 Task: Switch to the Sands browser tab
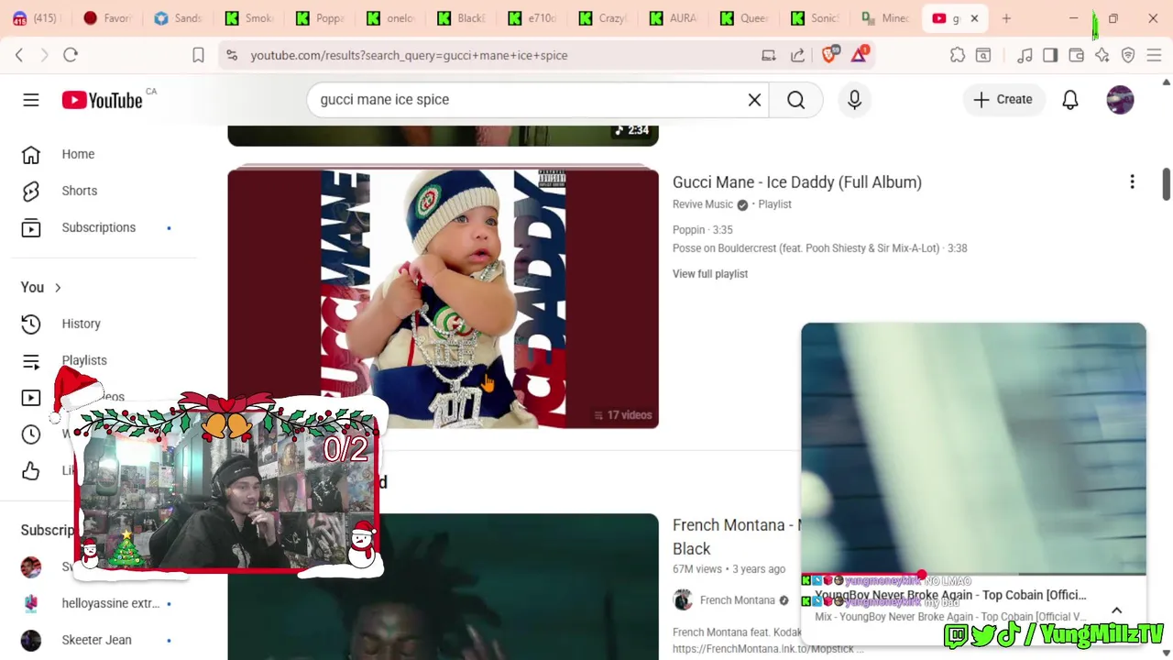click(x=179, y=18)
